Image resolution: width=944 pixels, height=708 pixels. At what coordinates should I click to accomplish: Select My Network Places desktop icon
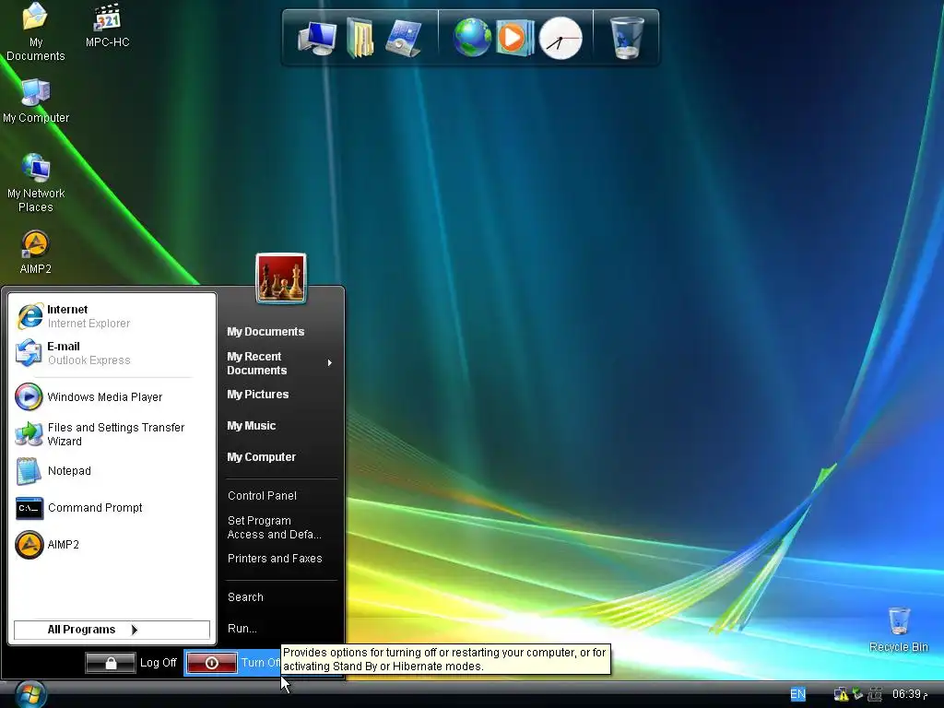coord(36,183)
